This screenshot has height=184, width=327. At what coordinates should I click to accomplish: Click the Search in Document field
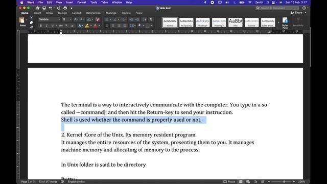click(x=277, y=8)
